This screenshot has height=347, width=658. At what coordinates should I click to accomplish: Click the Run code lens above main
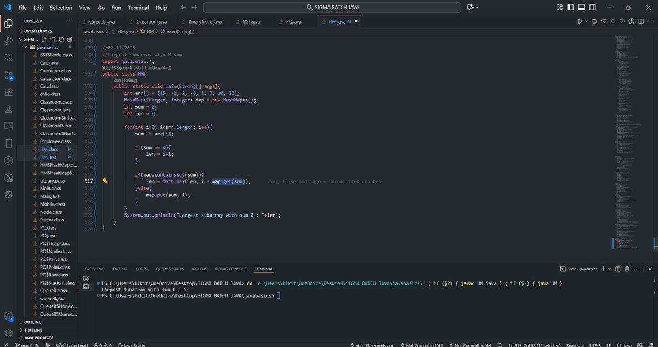(117, 79)
